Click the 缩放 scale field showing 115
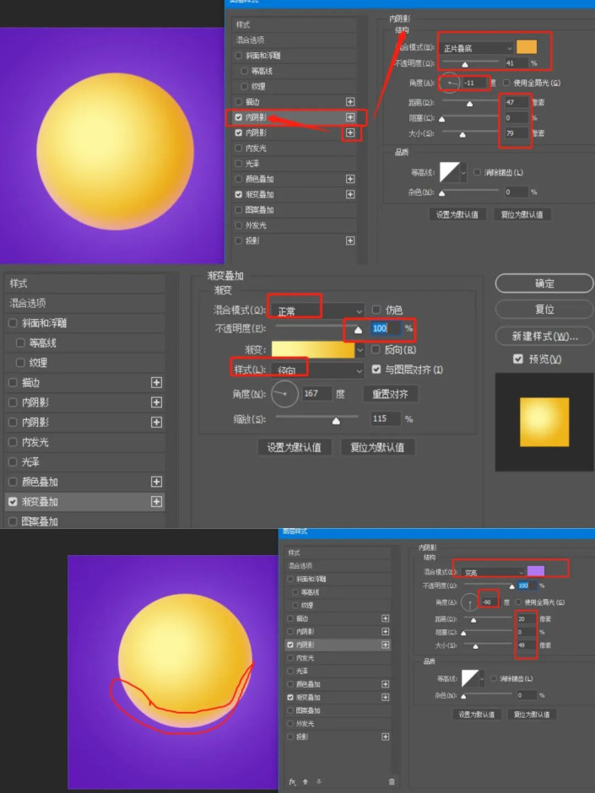The width and height of the screenshot is (595, 793). pyautogui.click(x=386, y=419)
